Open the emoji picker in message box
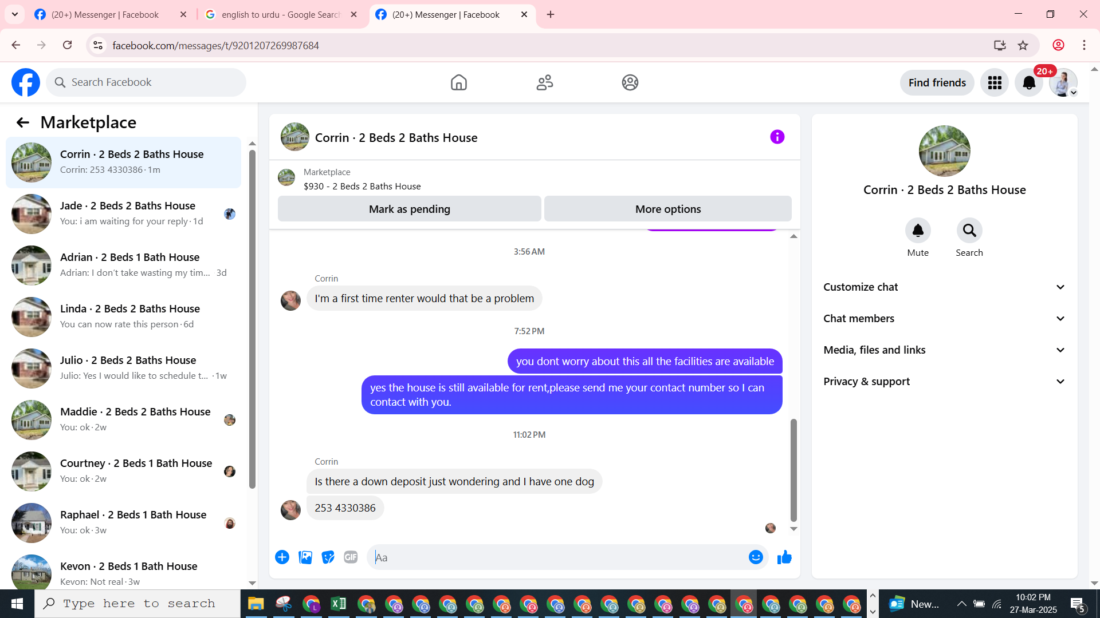Viewport: 1100px width, 618px height. [x=756, y=557]
